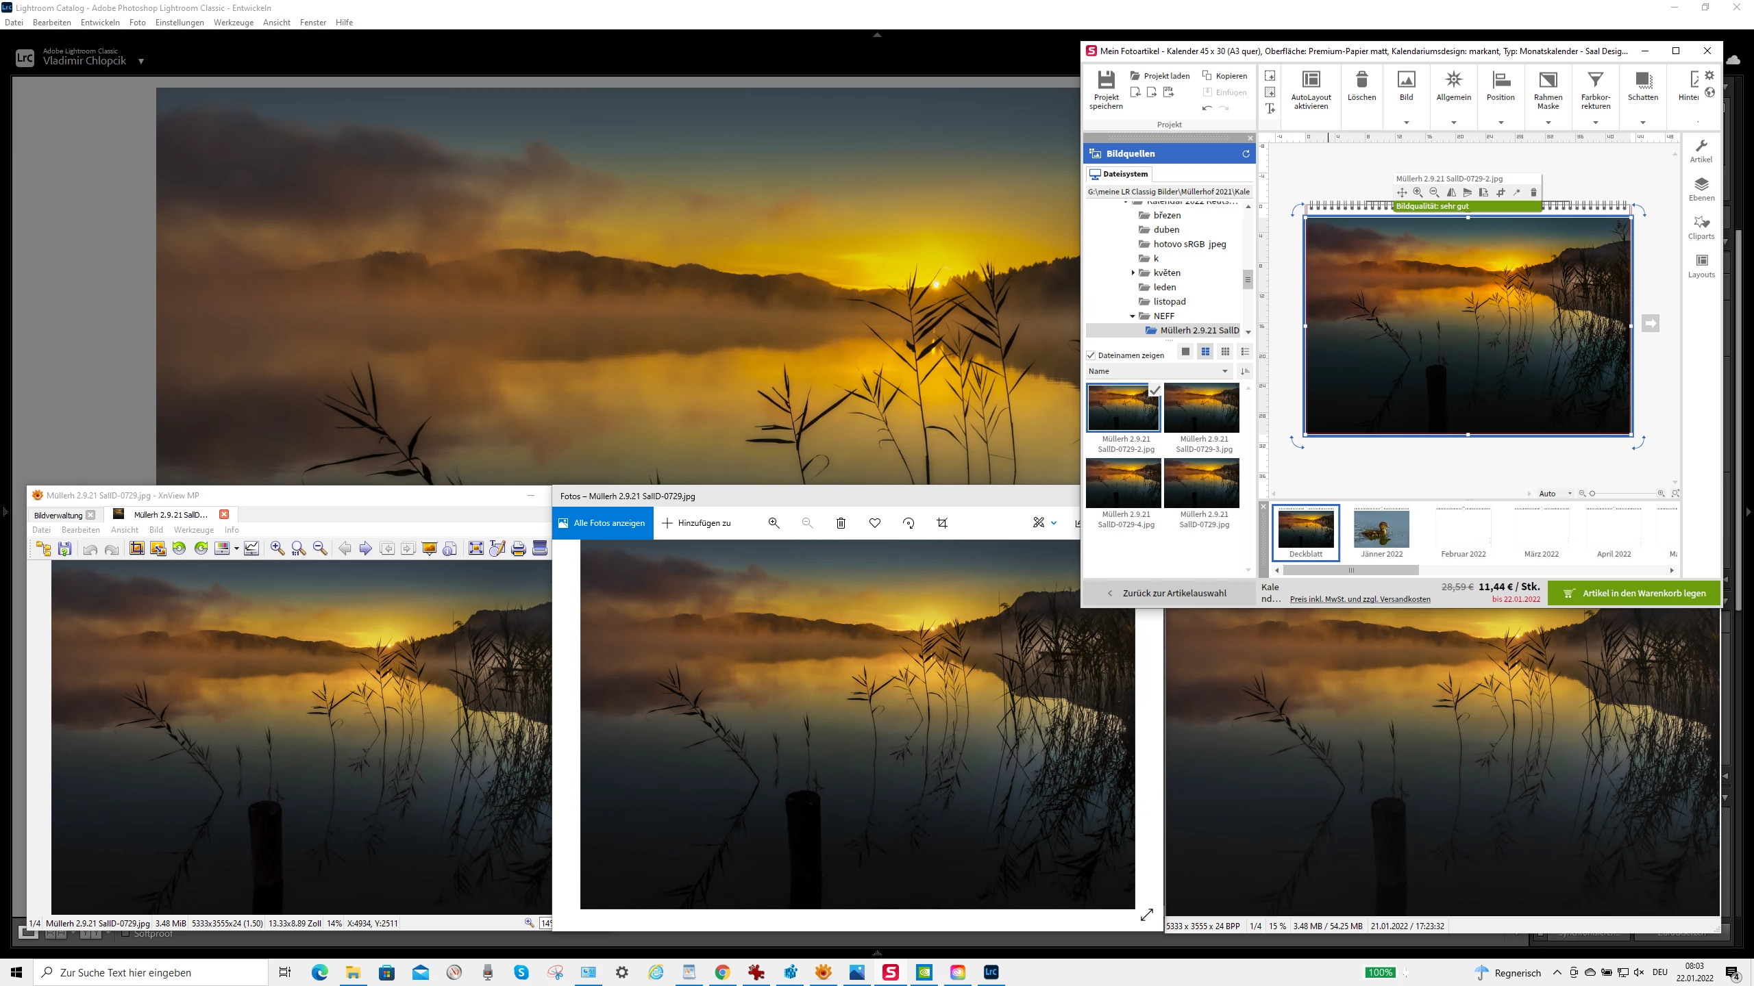Refresh the Bildquellen panel

point(1246,154)
